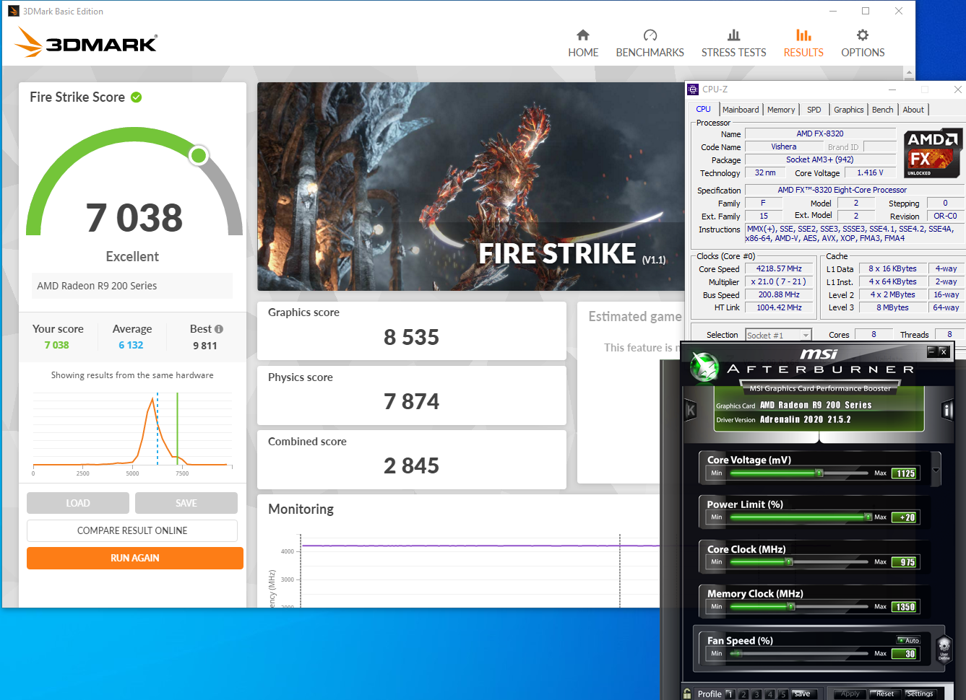Click the Core Voltage slider handle
The width and height of the screenshot is (966, 700).
[x=819, y=473]
